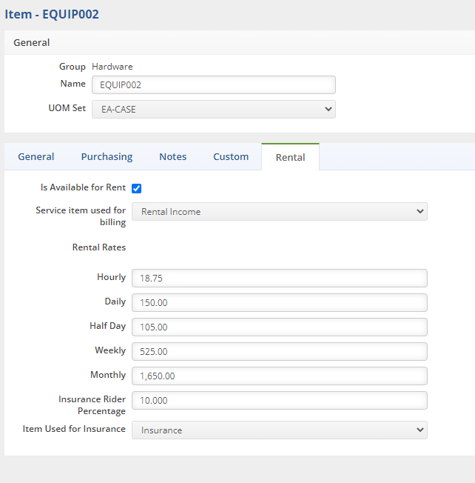The width and height of the screenshot is (475, 483).
Task: Switch to the Purchasing tab
Action: [107, 157]
